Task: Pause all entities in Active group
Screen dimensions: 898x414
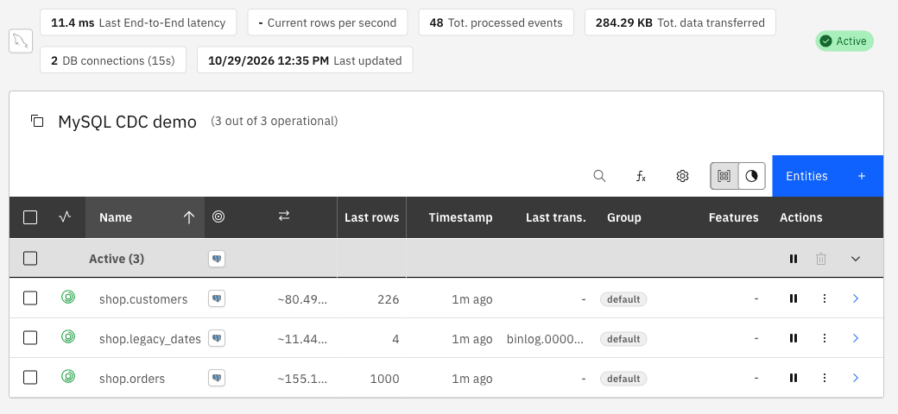Action: (x=794, y=259)
